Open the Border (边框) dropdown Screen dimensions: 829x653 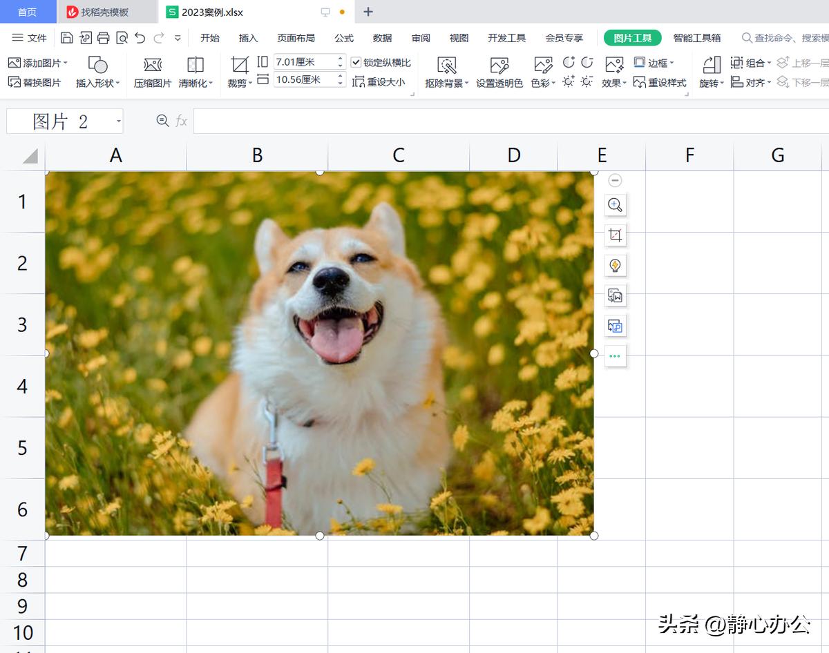654,63
